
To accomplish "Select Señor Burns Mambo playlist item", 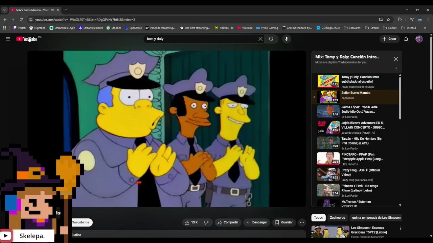I will (355, 97).
